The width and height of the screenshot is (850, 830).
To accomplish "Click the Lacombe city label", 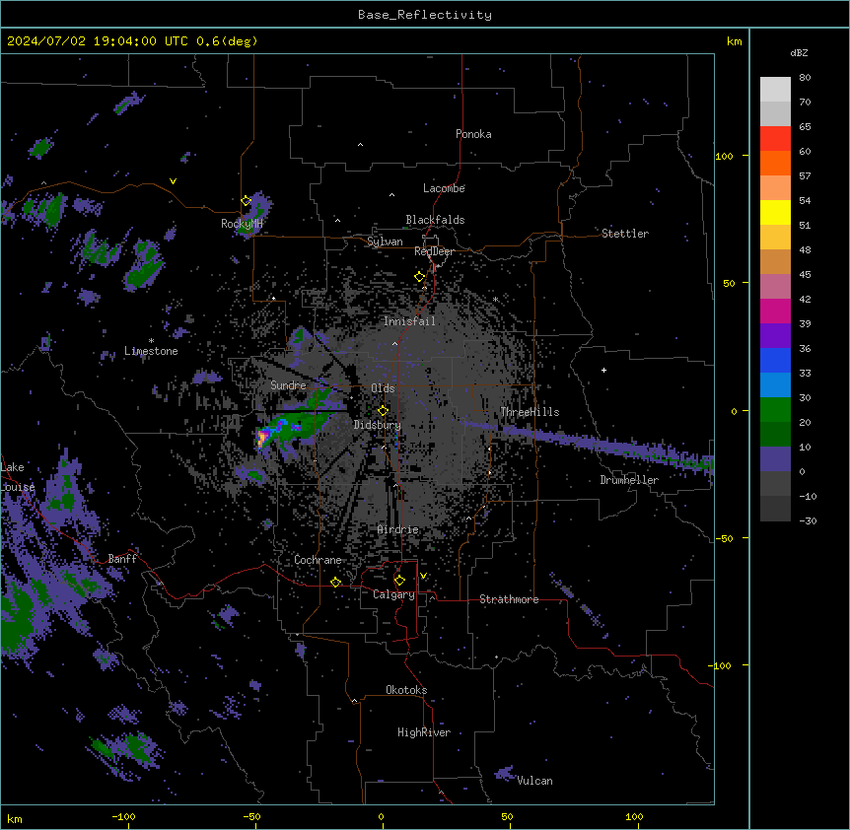I will pos(444,188).
